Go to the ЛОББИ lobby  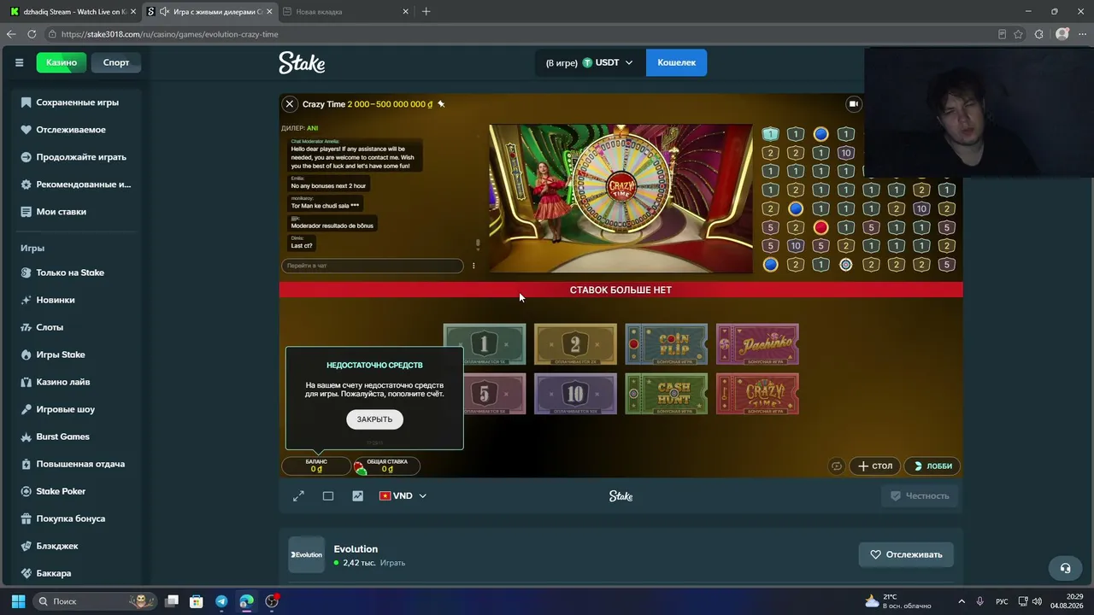pyautogui.click(x=932, y=466)
